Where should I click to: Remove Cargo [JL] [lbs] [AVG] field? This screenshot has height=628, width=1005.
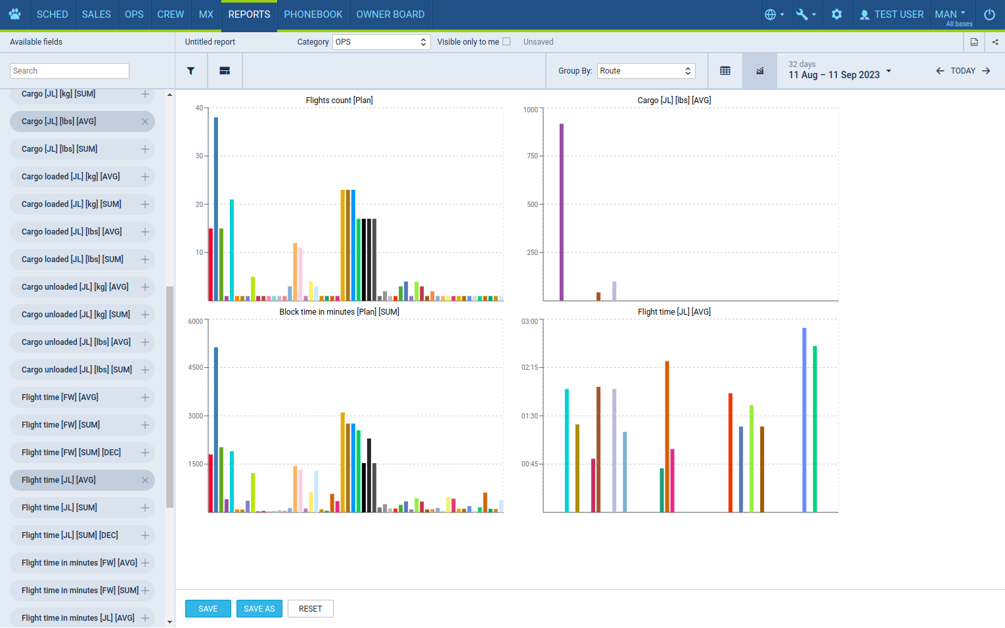pos(145,122)
